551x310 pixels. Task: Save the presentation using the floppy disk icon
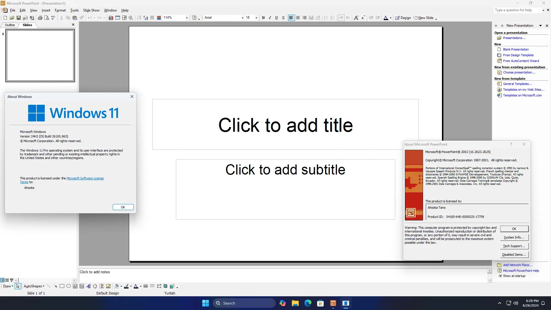[18, 18]
